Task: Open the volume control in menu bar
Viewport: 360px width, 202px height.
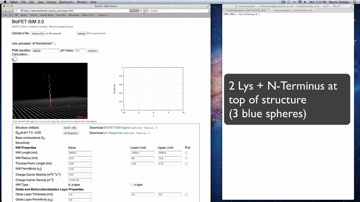Action: click(305, 2)
